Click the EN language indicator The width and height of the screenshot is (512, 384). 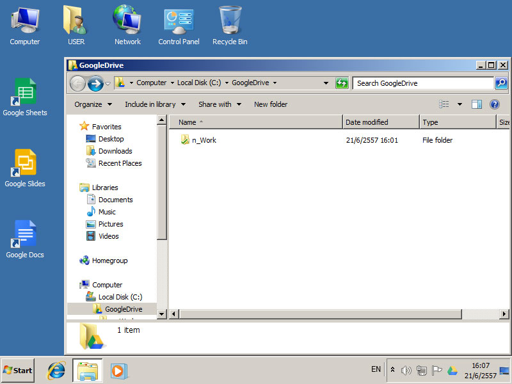376,369
